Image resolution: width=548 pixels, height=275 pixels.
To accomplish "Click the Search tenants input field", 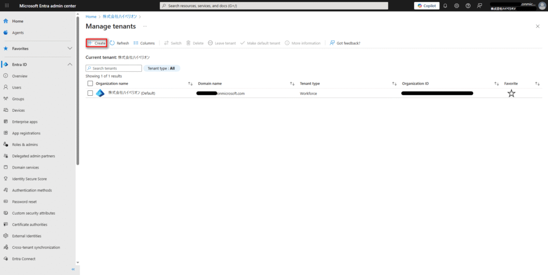I will coord(114,68).
